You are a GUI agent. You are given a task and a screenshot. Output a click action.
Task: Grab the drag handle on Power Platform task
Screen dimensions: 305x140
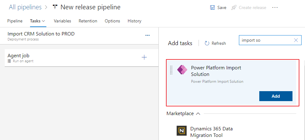point(171,70)
